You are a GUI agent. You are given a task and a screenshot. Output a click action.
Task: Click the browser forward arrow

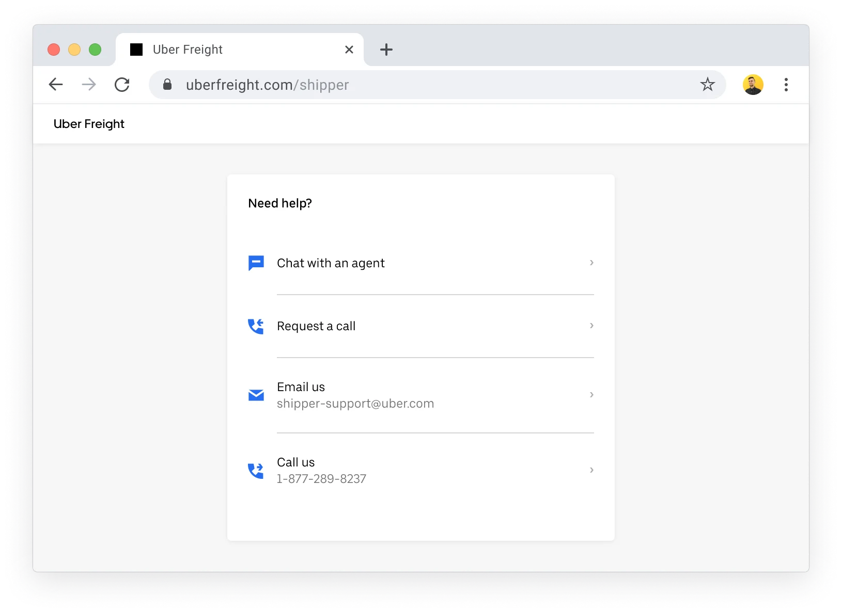tap(89, 85)
